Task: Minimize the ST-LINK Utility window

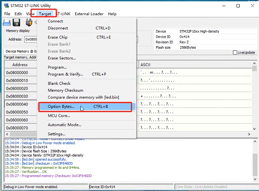Action: [224, 6]
